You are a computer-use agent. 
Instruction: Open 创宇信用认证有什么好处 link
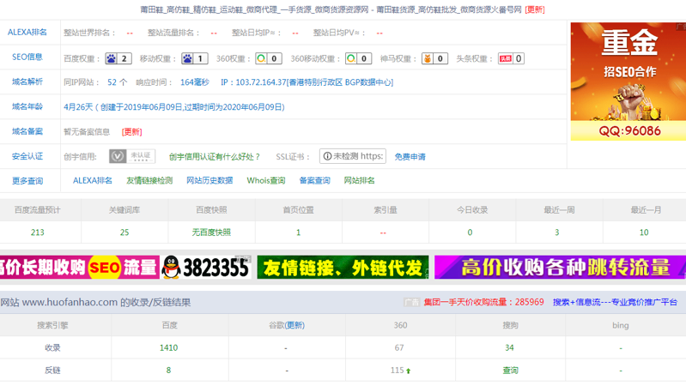tap(215, 156)
